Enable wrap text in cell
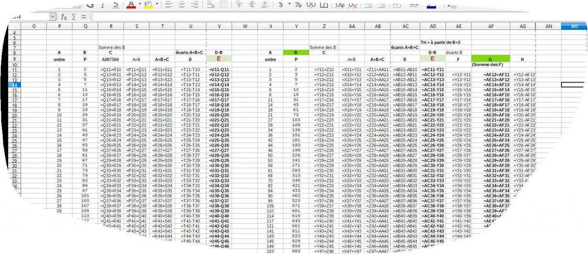This screenshot has width=588, height=254. click(x=210, y=4)
